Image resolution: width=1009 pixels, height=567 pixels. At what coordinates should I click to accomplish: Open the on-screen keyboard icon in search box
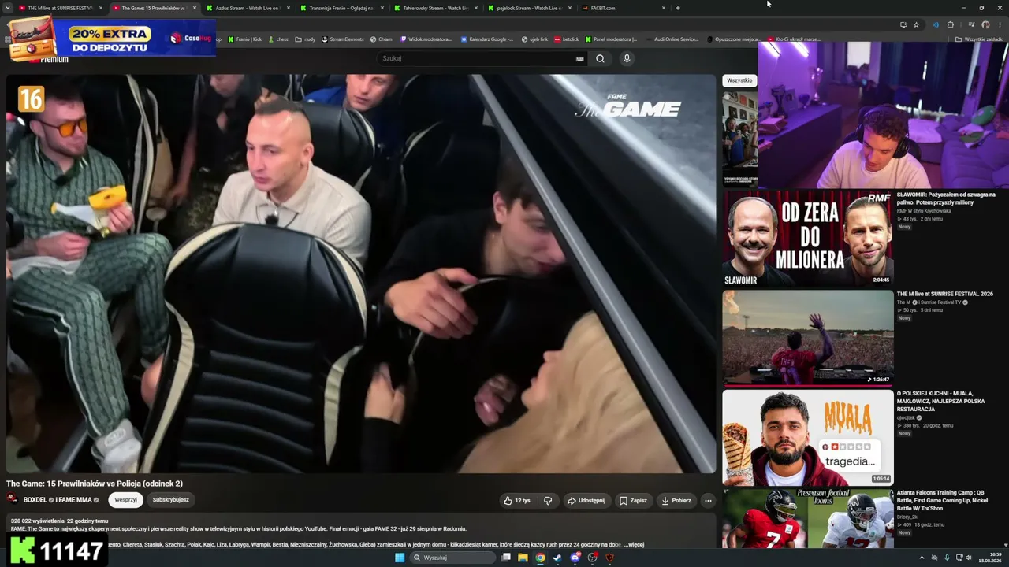(x=580, y=58)
